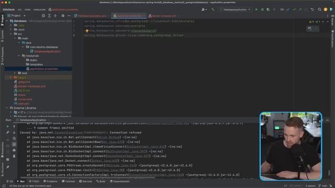
Task: Click the Build project hammer icon
Action: [x=213, y=9]
